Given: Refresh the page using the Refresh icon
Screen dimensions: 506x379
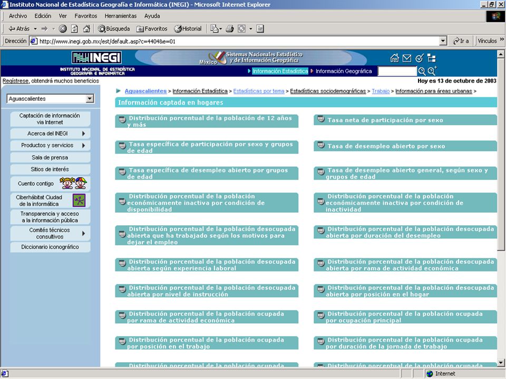Looking at the screenshot, I should 74,28.
